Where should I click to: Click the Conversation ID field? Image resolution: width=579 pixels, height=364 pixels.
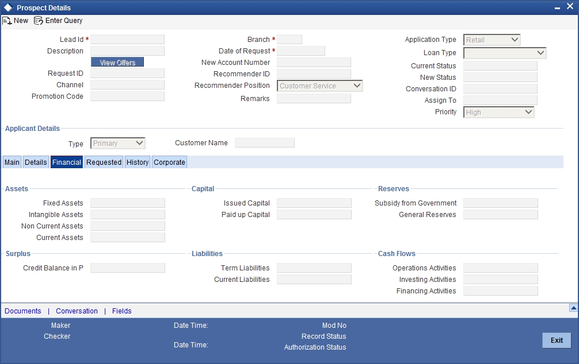pos(500,89)
